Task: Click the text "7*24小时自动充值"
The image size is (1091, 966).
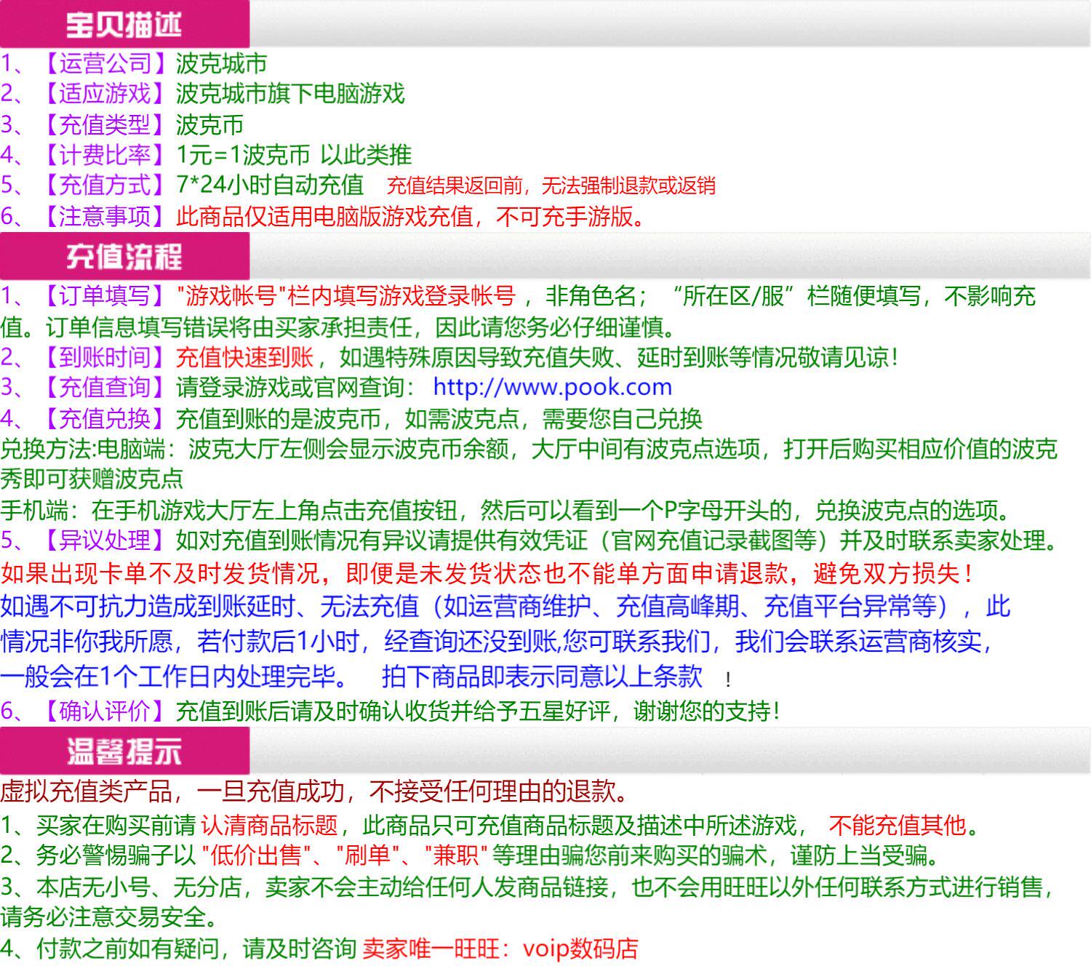Action: 270,185
